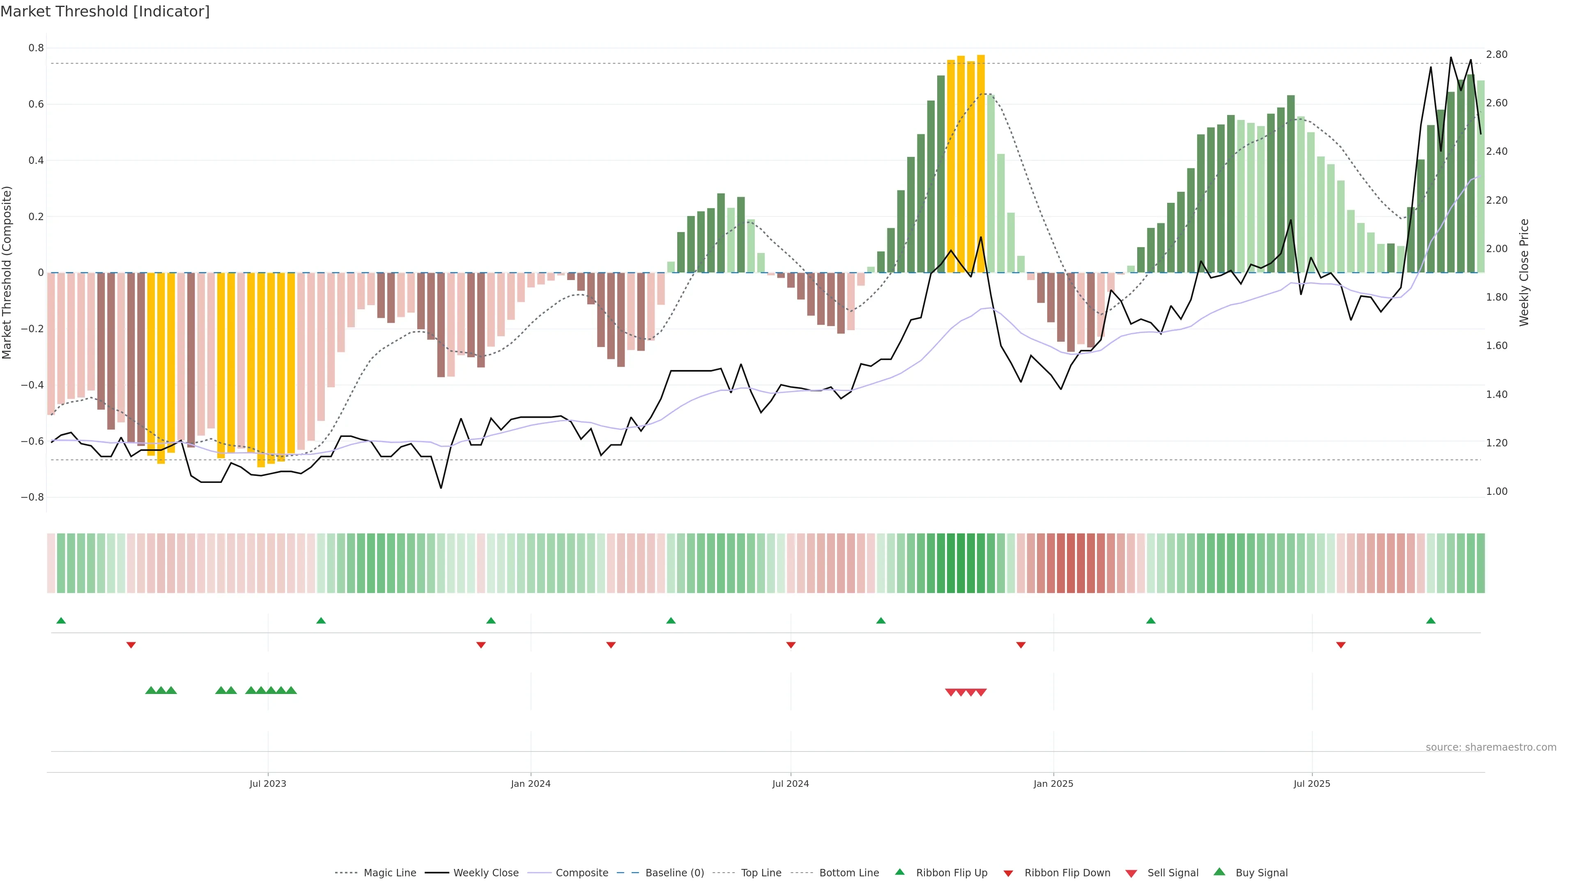Click the rightmost green Ribbon Flip Up marker

point(1431,621)
